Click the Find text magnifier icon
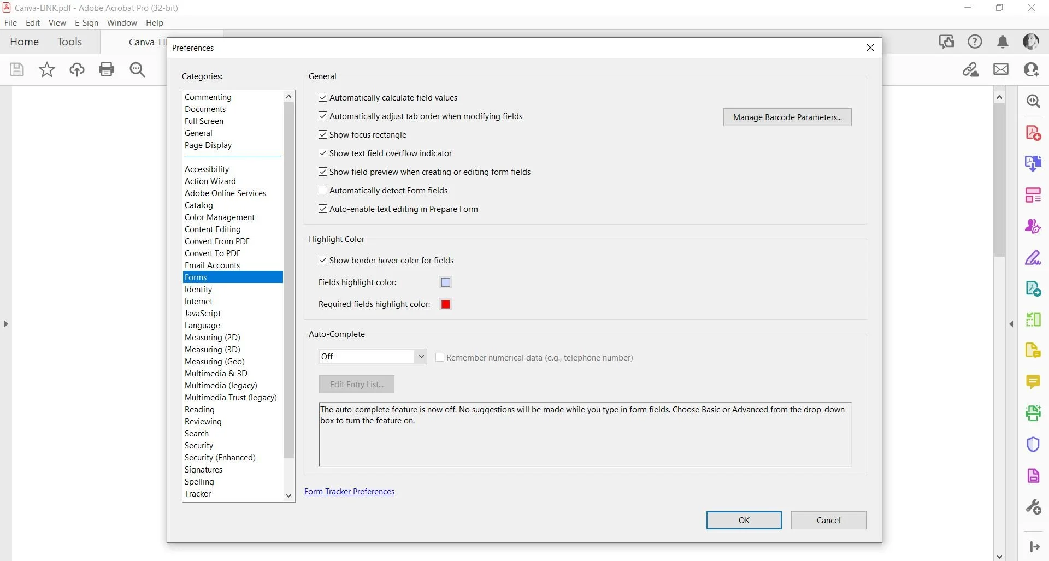Viewport: 1049px width, 561px height. click(137, 69)
